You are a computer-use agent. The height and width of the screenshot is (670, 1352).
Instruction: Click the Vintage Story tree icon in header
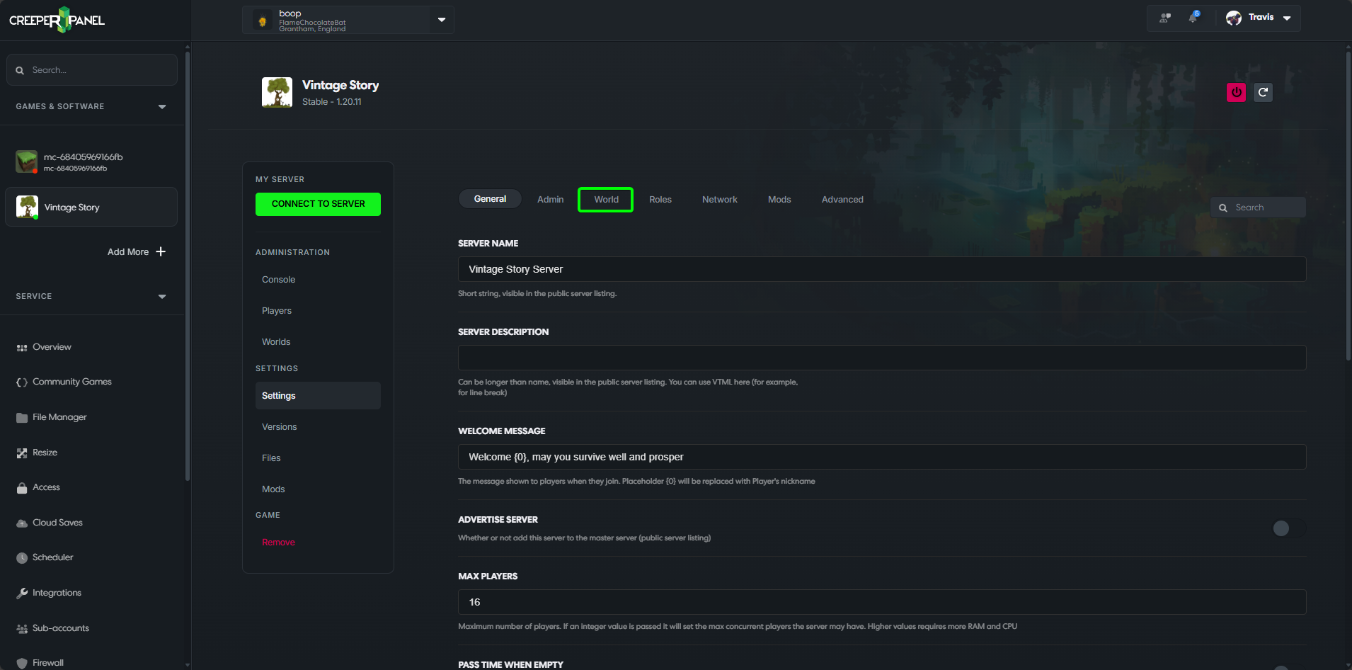tap(277, 92)
